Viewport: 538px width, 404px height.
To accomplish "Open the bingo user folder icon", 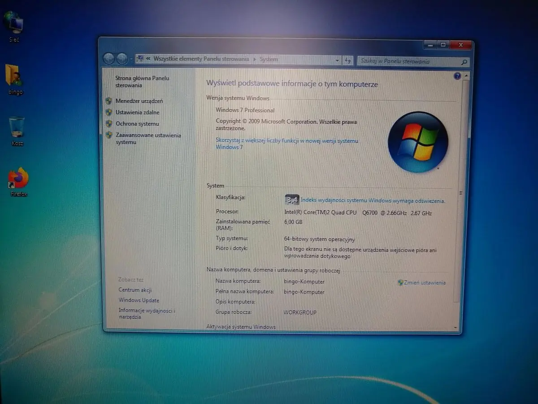I will pos(14,75).
